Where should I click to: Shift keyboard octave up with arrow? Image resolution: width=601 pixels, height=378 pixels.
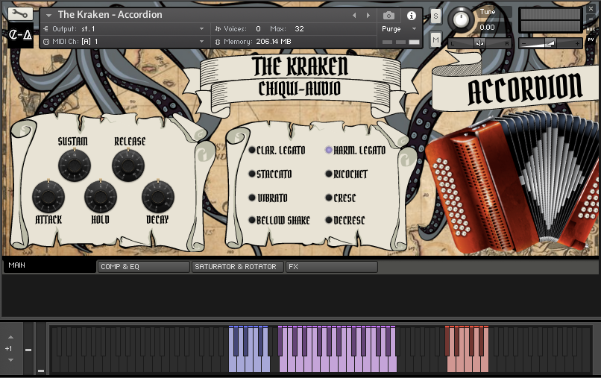tap(10, 338)
